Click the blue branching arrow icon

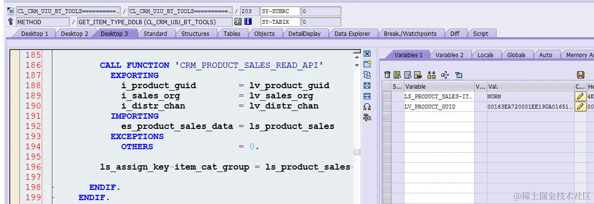pos(445,75)
